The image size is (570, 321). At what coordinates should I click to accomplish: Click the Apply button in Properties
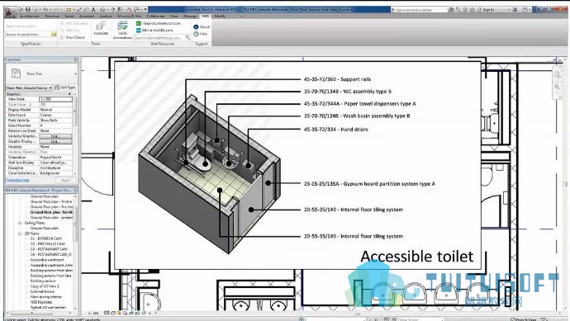66,180
